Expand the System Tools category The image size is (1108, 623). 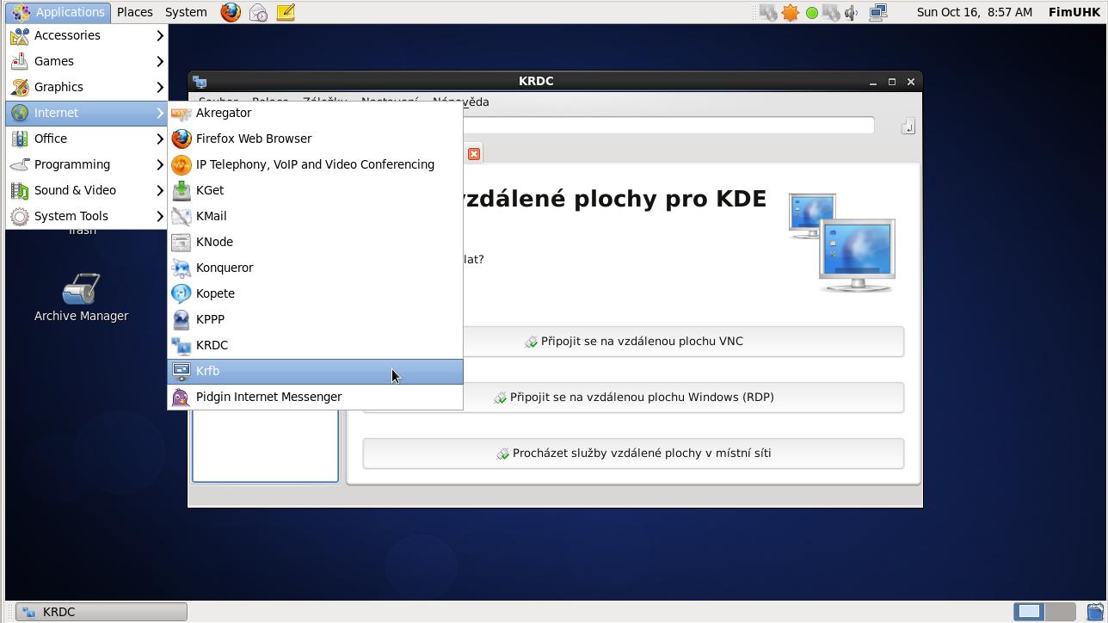(x=87, y=216)
